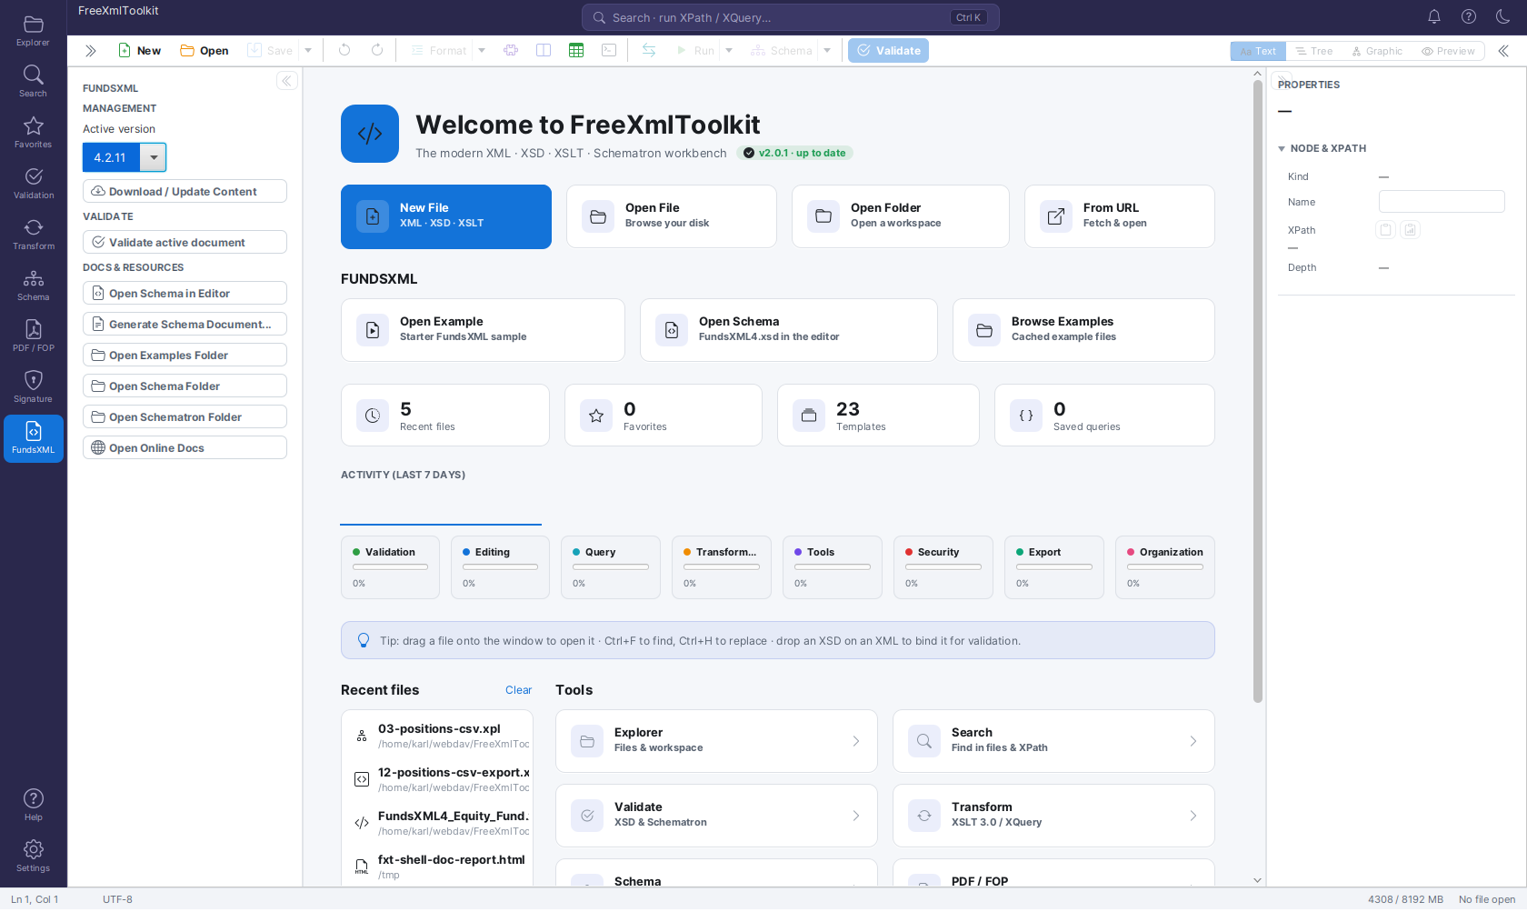Click Generate Schema Documentation button
Screen dimensions: 1527x912
pyautogui.click(x=185, y=324)
